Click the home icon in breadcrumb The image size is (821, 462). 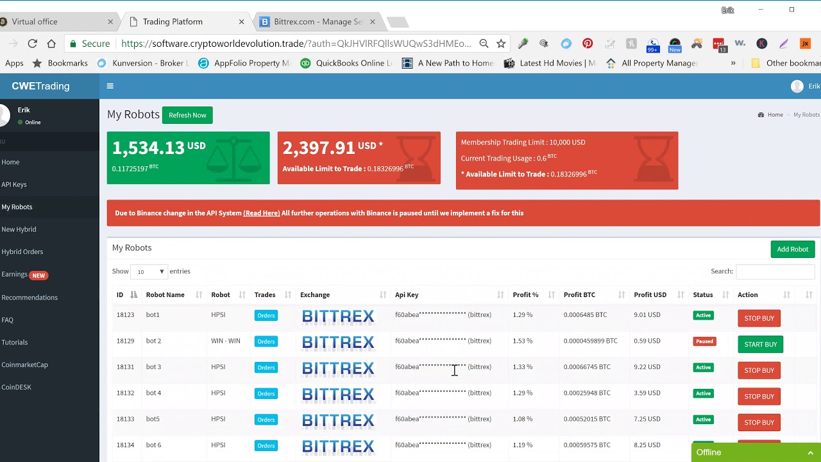[761, 115]
